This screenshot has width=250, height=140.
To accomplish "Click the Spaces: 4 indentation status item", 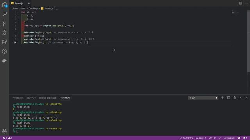I will click(x=201, y=138).
